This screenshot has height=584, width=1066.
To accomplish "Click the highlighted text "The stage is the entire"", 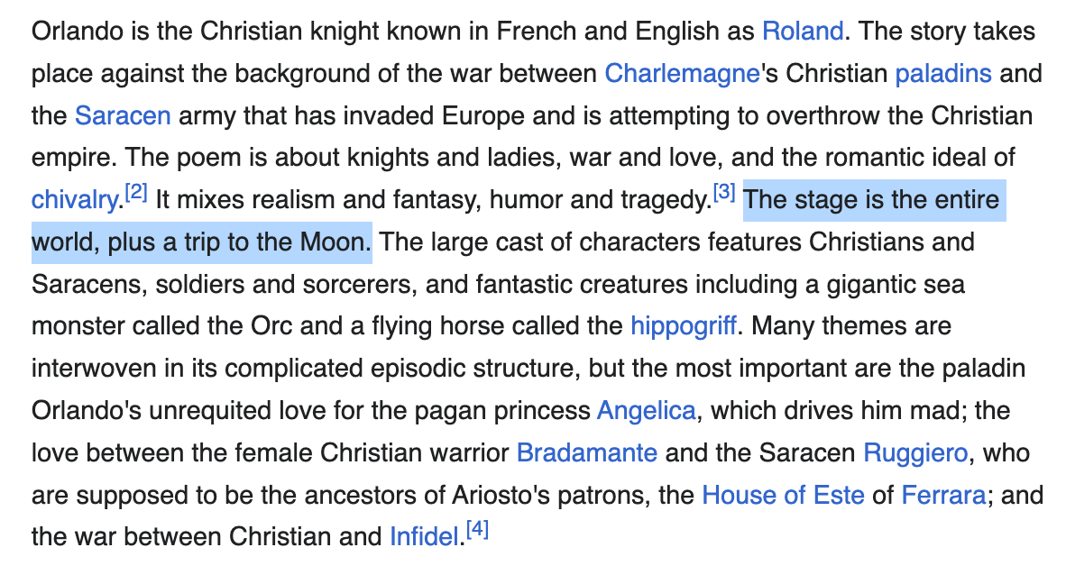I will [873, 200].
